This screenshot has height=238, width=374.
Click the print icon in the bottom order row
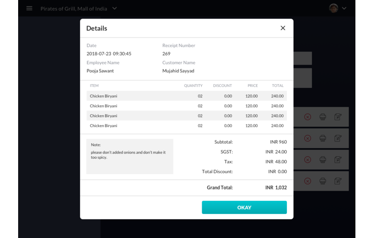pos(323,181)
